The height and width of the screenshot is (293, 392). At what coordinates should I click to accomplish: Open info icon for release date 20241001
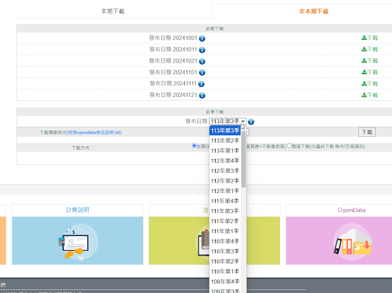pyautogui.click(x=202, y=38)
